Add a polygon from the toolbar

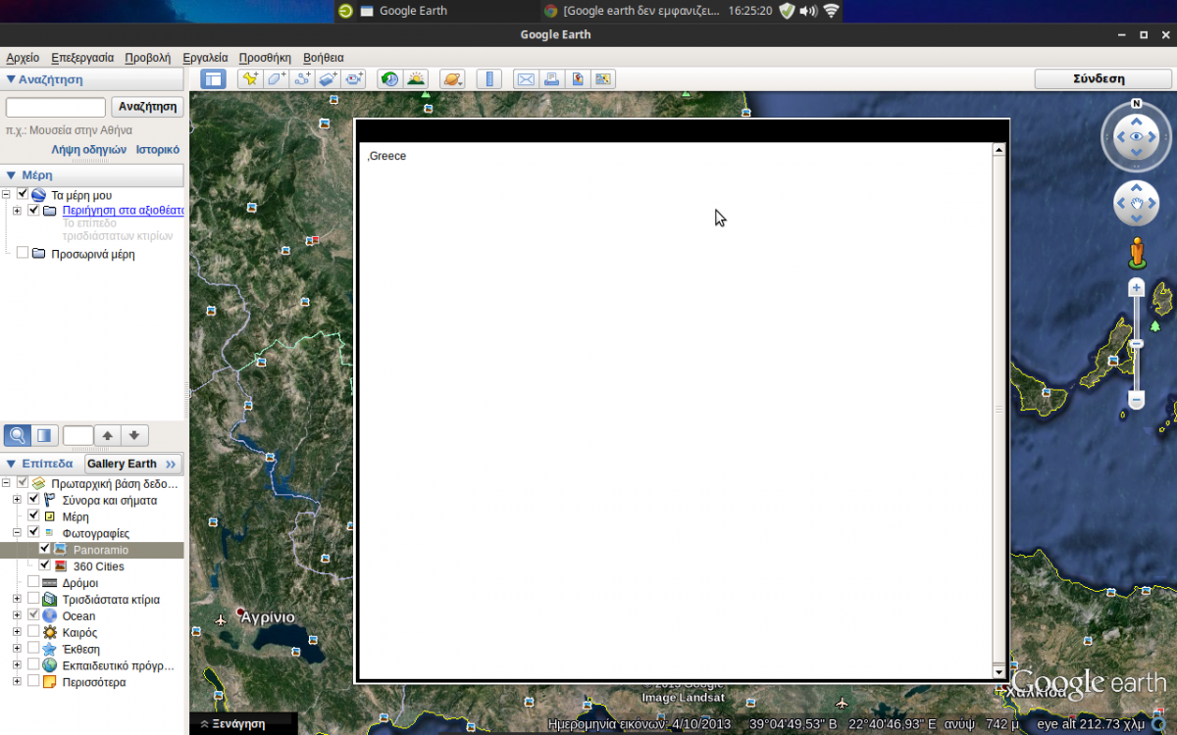pyautogui.click(x=277, y=79)
